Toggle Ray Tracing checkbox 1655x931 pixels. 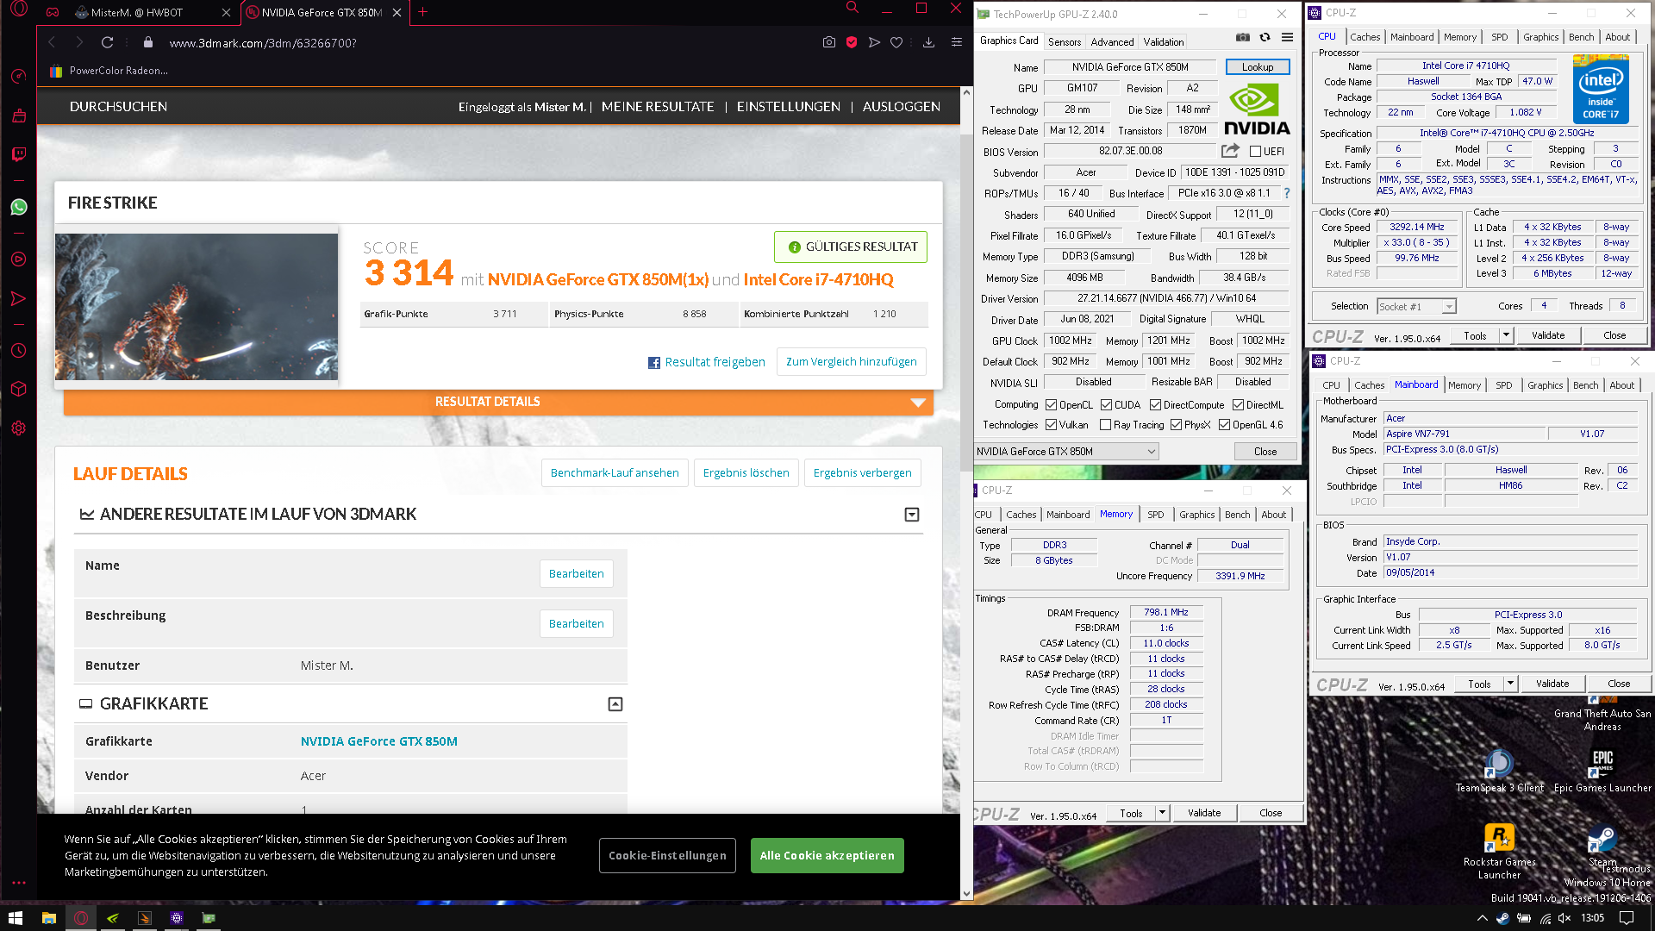pyautogui.click(x=1105, y=425)
